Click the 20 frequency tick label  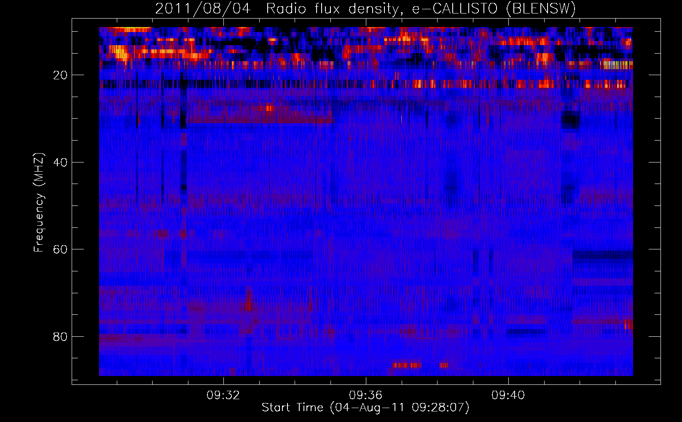(x=61, y=75)
